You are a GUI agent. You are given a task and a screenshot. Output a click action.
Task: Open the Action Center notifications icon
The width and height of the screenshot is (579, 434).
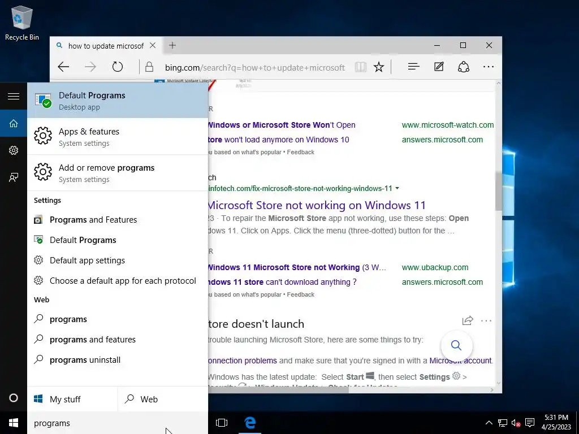pyautogui.click(x=530, y=423)
